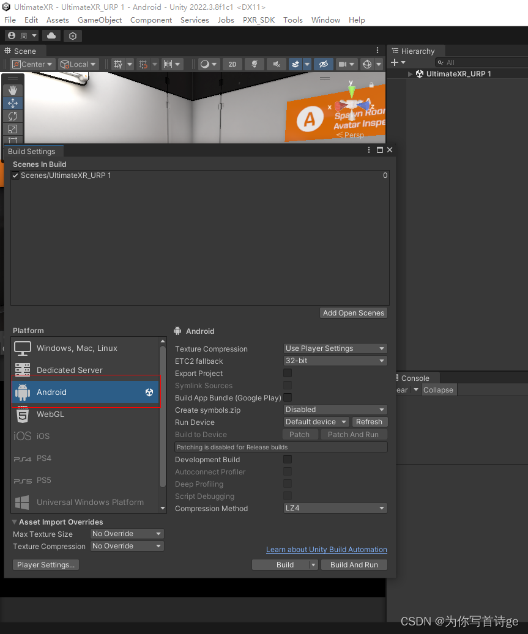528x634 pixels.
Task: Open Texture Compression Use Player Settings dropdown
Action: tap(335, 348)
